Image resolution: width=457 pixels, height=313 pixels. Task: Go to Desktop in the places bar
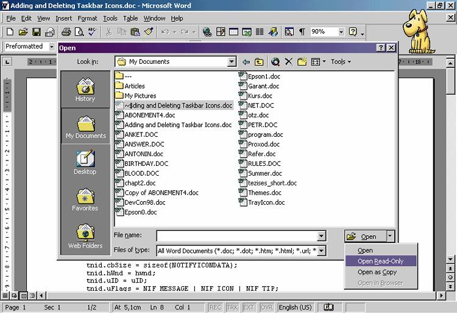(85, 162)
